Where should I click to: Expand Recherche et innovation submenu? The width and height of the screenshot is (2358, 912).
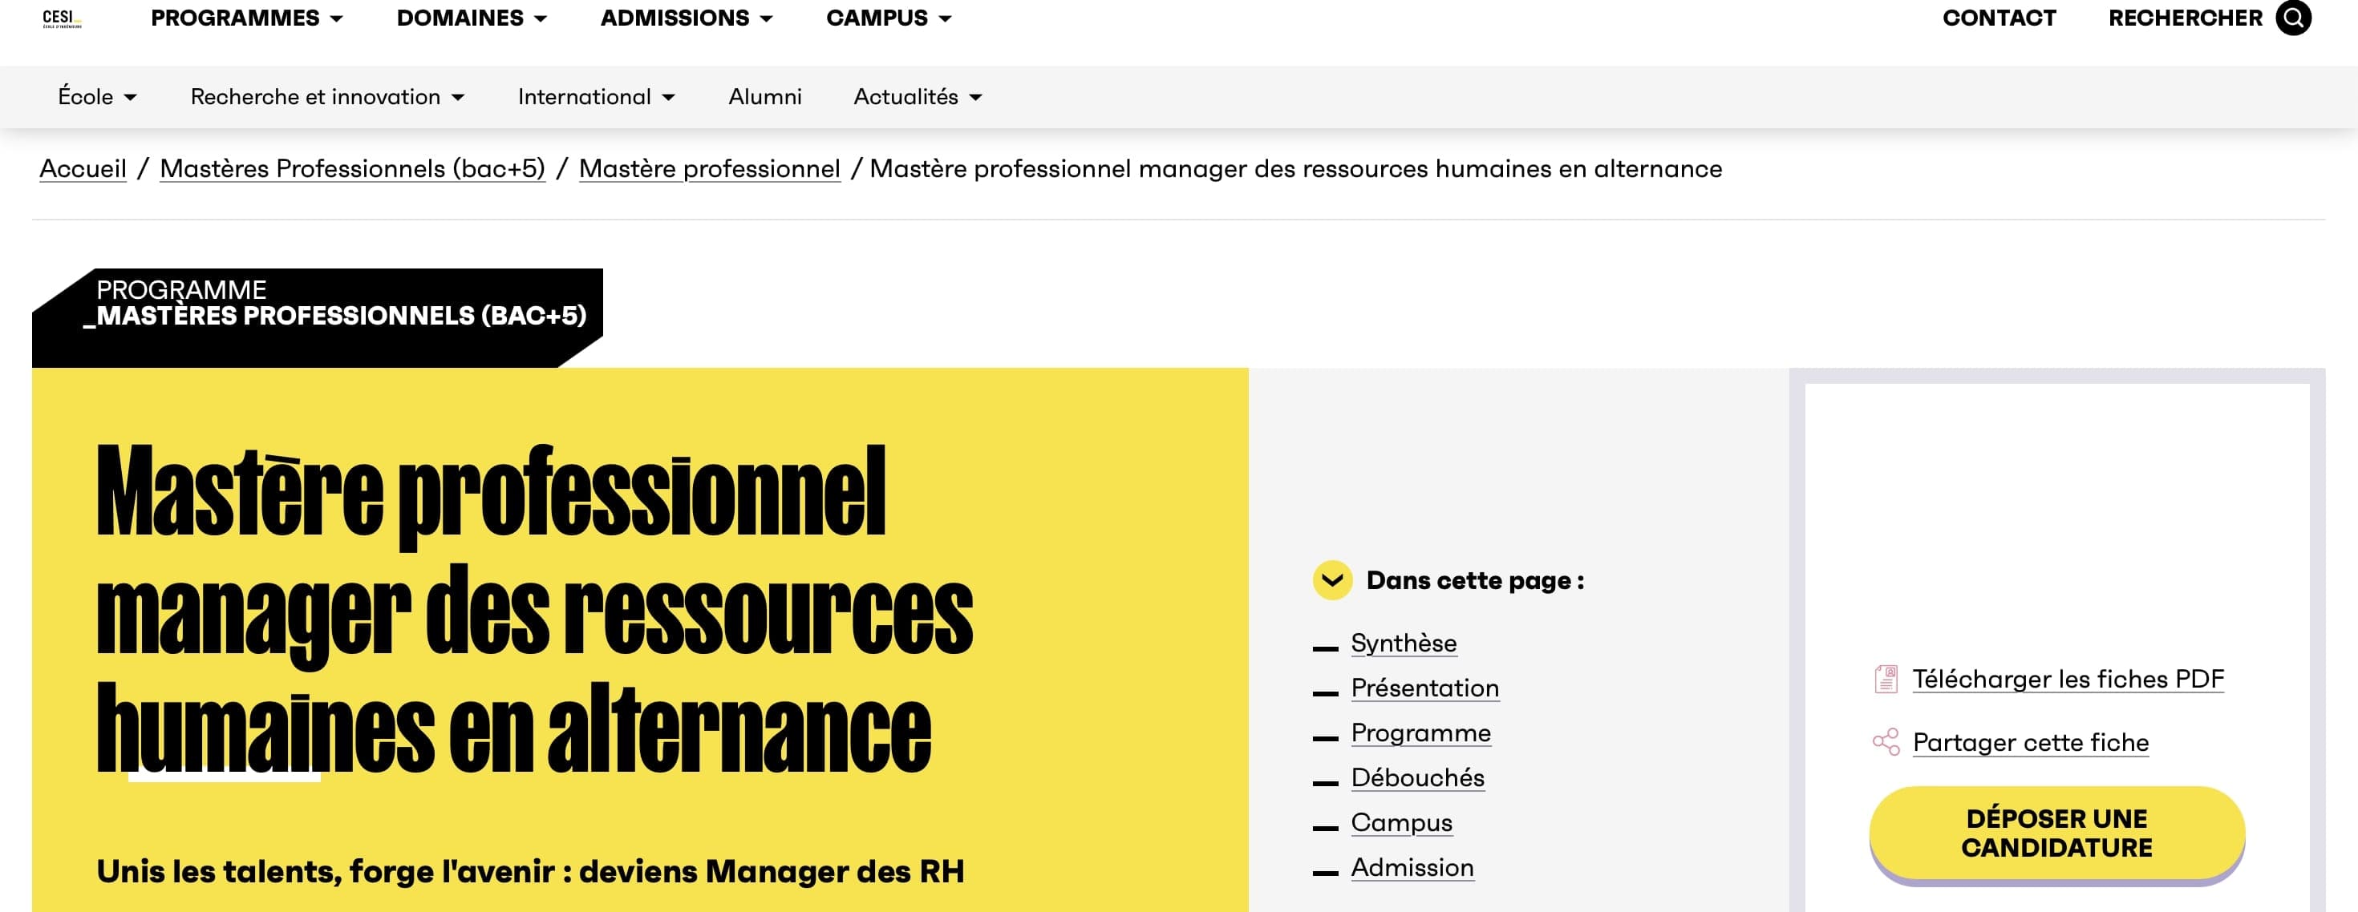tap(326, 96)
